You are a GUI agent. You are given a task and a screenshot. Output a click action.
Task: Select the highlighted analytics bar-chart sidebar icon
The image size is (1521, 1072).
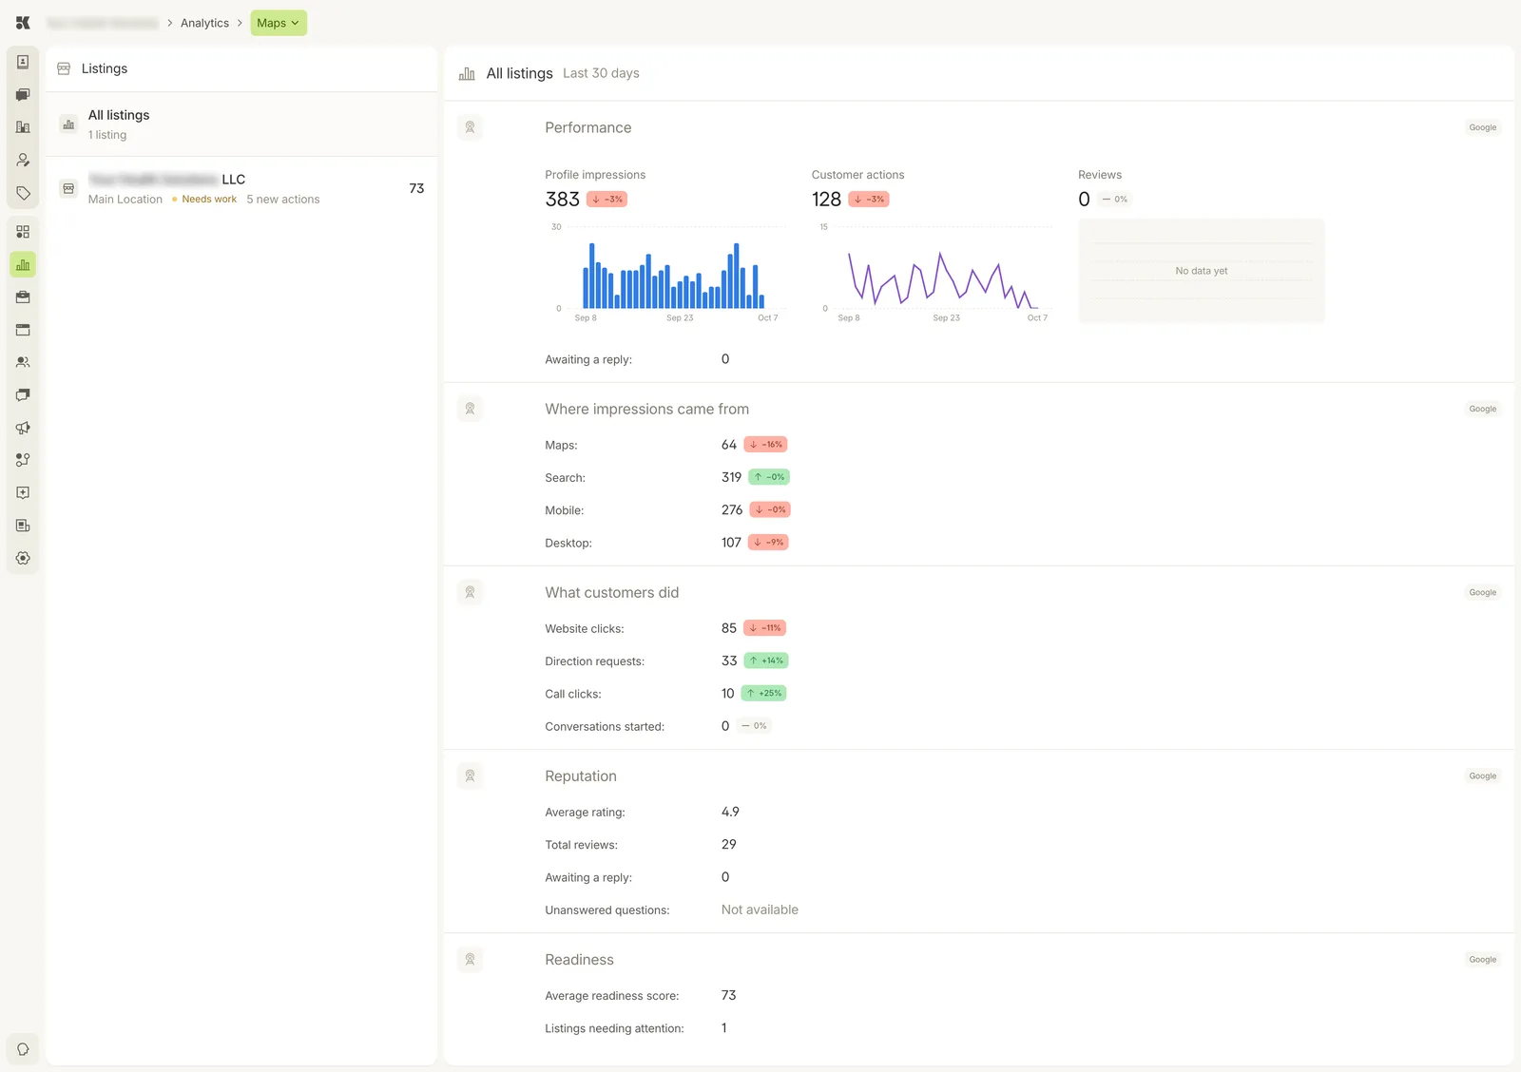[23, 265]
